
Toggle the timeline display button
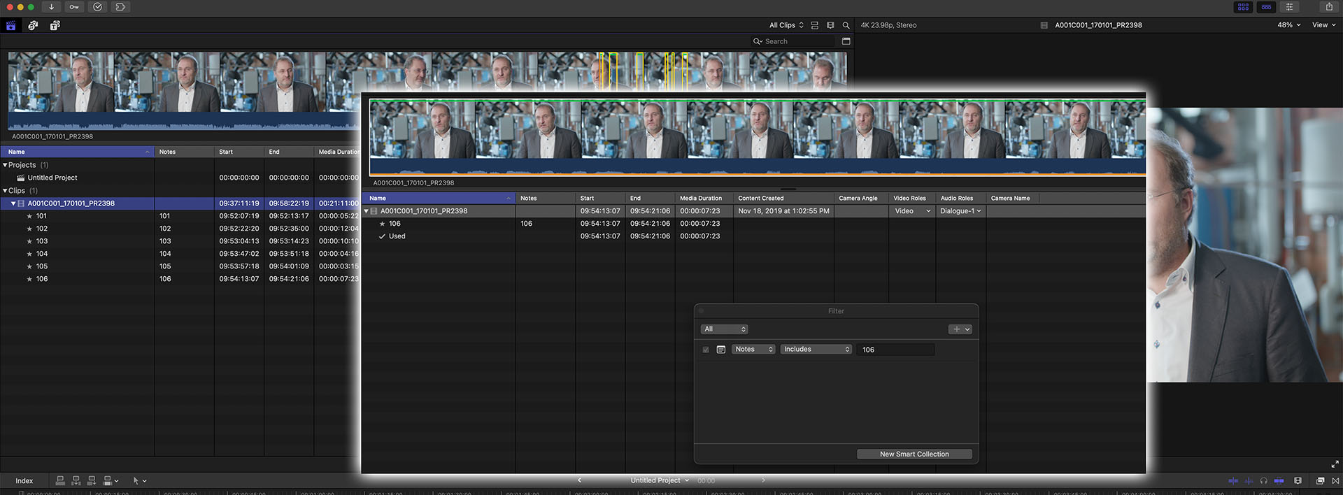click(1266, 7)
